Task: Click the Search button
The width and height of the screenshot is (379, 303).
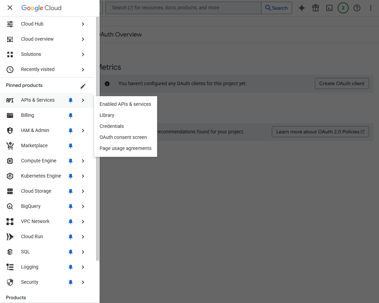Action: pos(277,8)
